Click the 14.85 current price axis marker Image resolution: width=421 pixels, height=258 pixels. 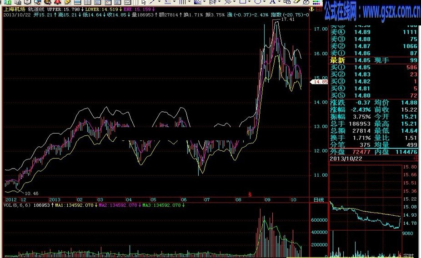[319, 82]
